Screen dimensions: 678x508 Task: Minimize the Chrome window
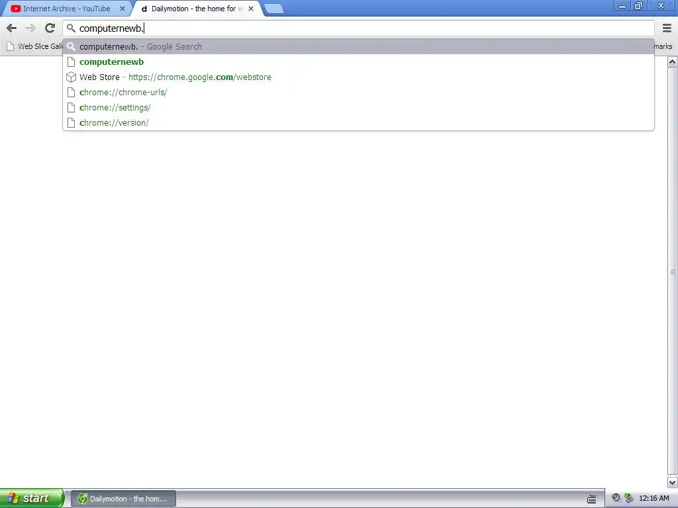tap(622, 6)
